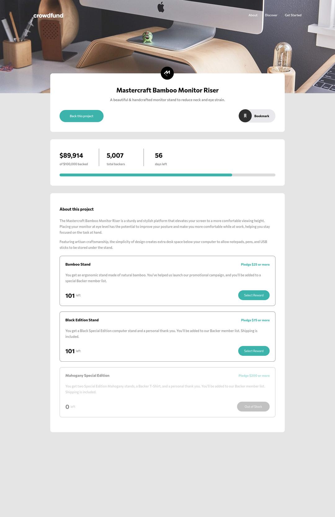Click the $89,914 backed amount

point(71,155)
